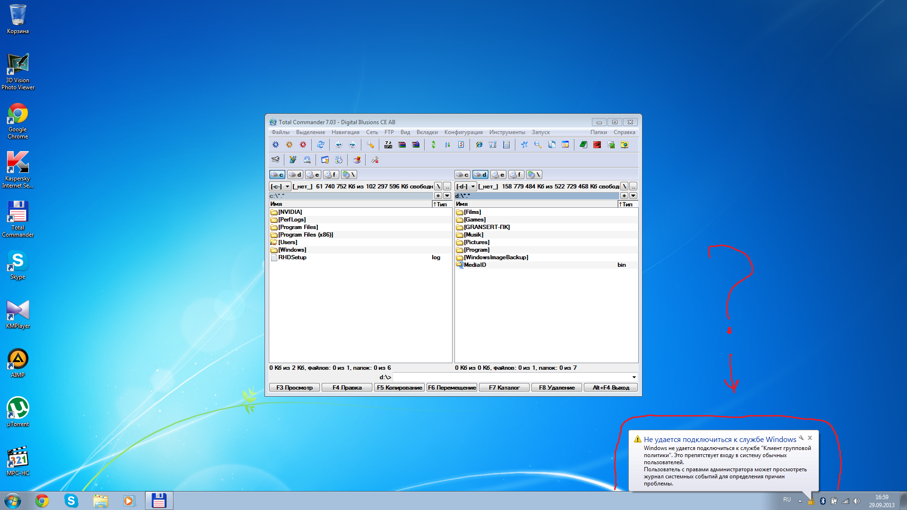Open the FTP menu item
The height and width of the screenshot is (510, 907).
389,131
